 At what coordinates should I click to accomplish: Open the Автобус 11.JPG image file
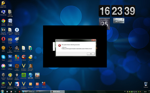click(10, 40)
